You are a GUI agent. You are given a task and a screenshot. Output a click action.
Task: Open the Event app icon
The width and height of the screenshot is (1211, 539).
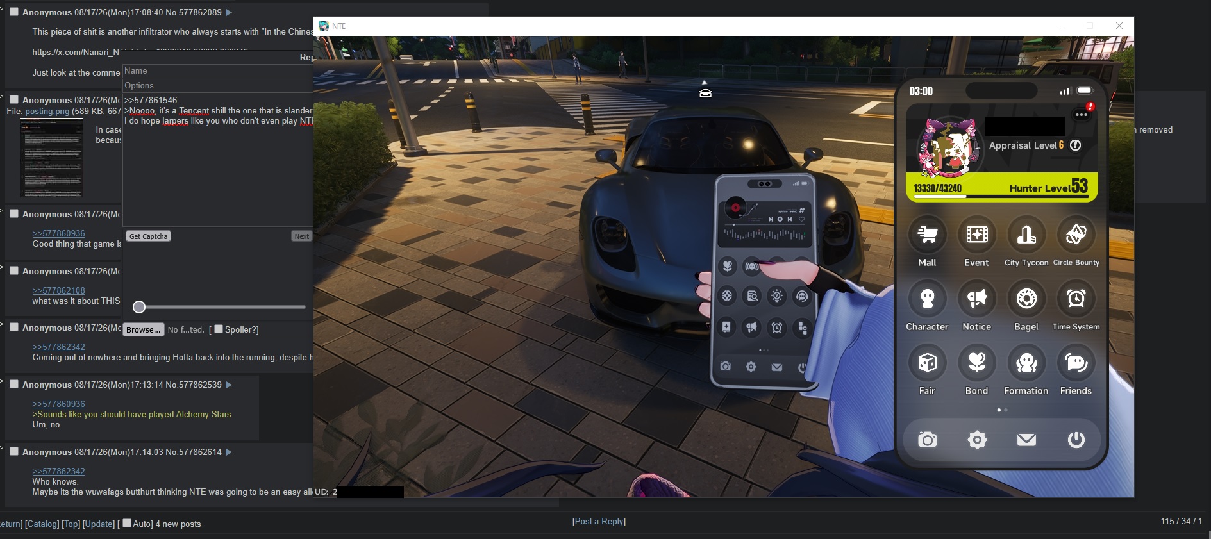(976, 235)
